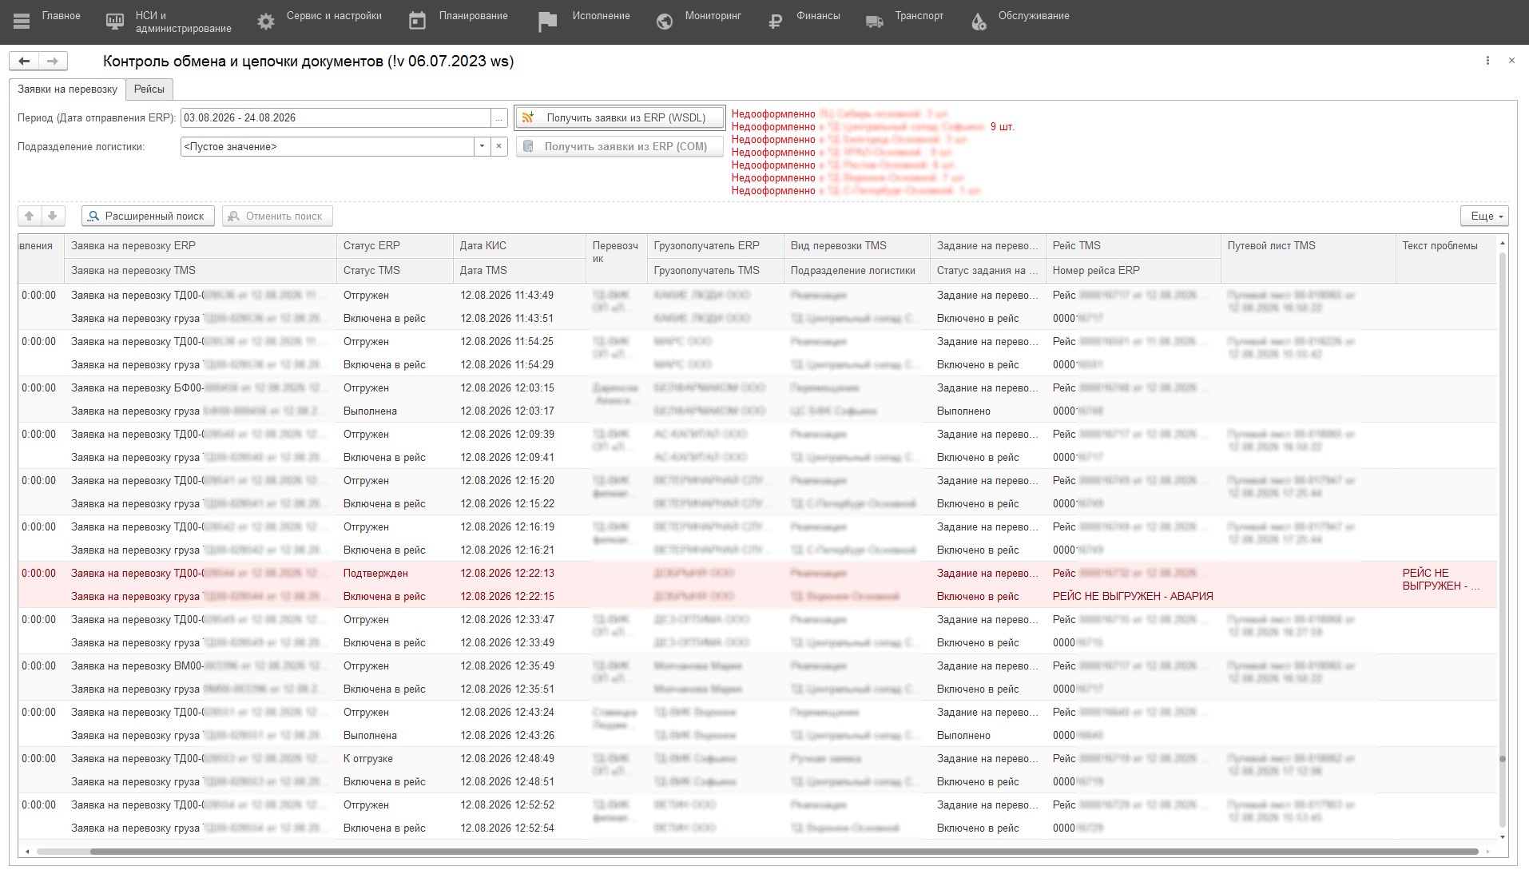1529x870 pixels.
Task: Click the Финансы ruble icon
Action: pyautogui.click(x=775, y=22)
